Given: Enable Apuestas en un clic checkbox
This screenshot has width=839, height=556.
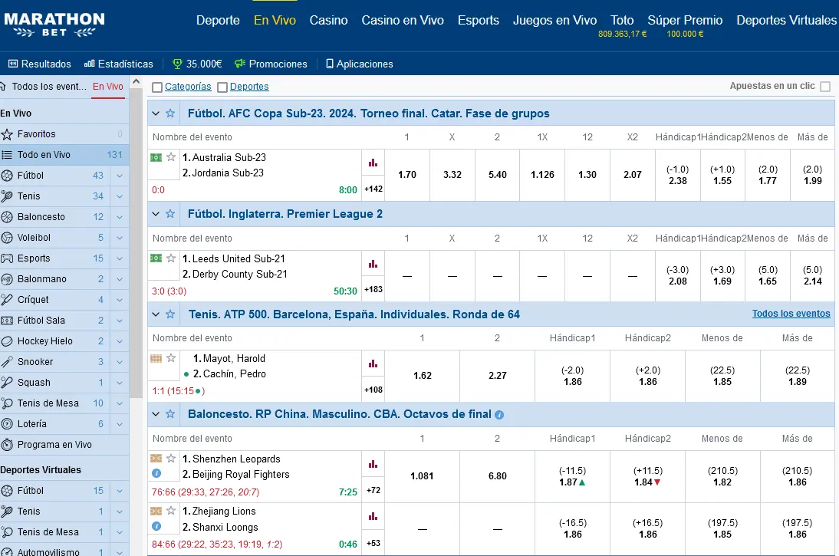Looking at the screenshot, I should tap(825, 86).
